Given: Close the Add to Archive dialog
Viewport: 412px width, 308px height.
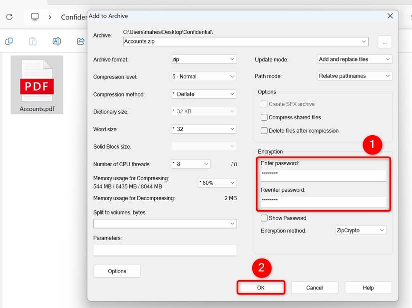Looking at the screenshot, I should 390,16.
